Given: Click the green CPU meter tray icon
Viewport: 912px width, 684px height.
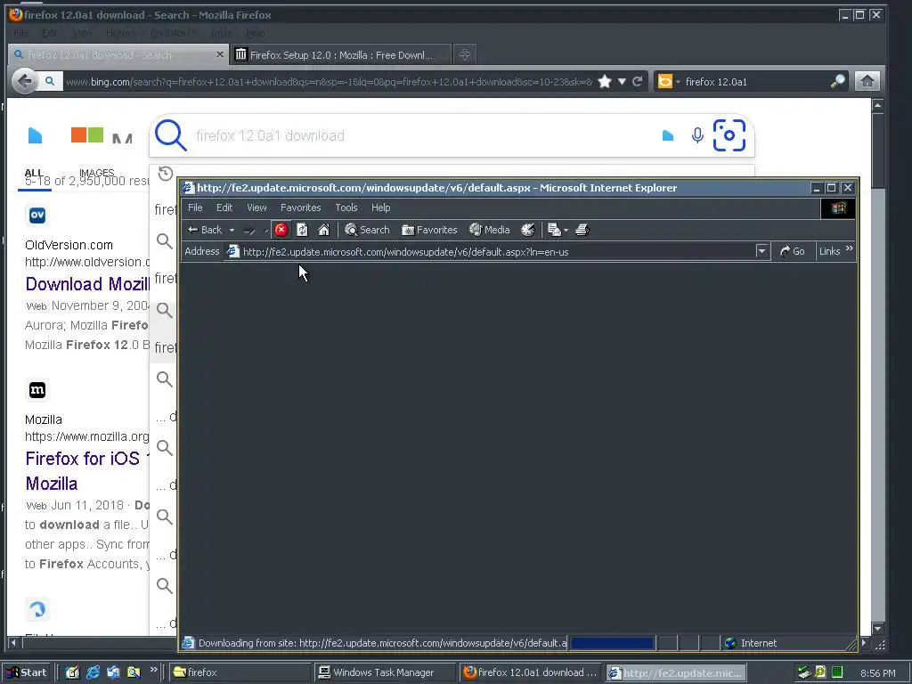Looking at the screenshot, I should [836, 672].
